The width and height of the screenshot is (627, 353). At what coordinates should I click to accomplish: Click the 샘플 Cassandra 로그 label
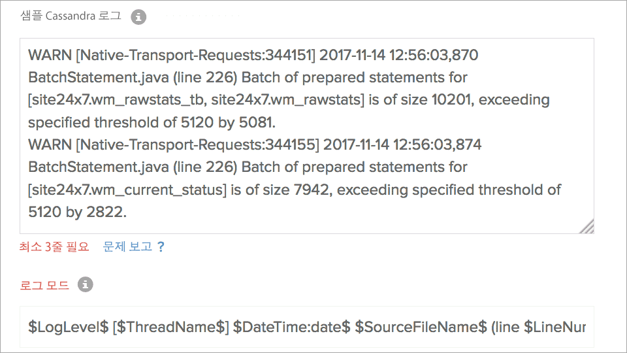[71, 17]
